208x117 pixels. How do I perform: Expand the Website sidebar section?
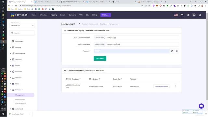[11, 78]
